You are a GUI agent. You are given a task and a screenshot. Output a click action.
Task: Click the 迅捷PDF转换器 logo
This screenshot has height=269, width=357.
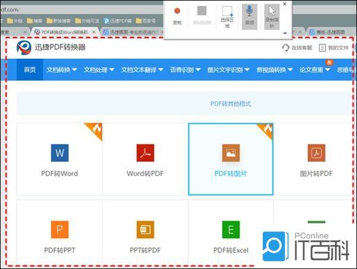[x=51, y=48]
